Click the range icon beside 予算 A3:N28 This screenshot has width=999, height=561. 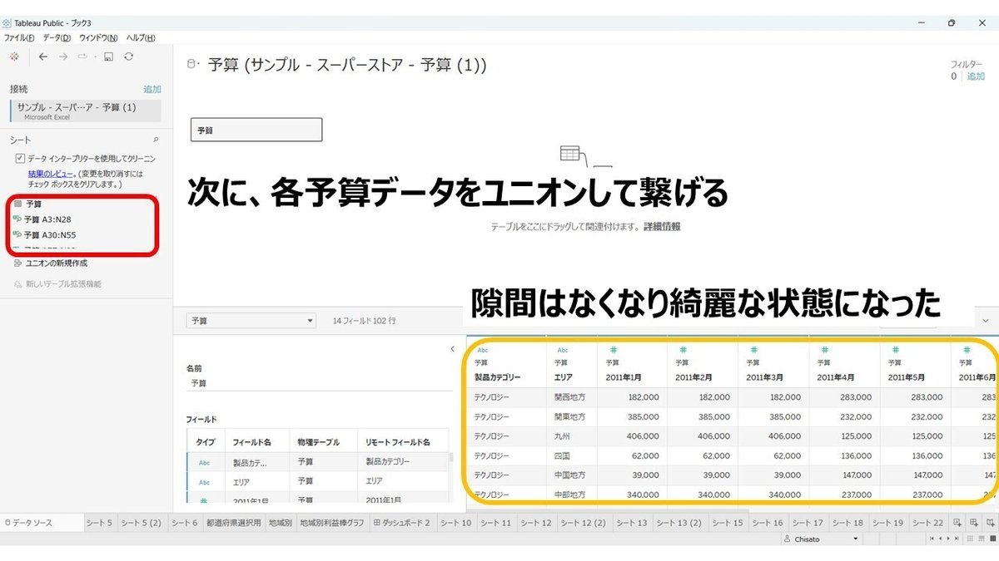tap(17, 219)
